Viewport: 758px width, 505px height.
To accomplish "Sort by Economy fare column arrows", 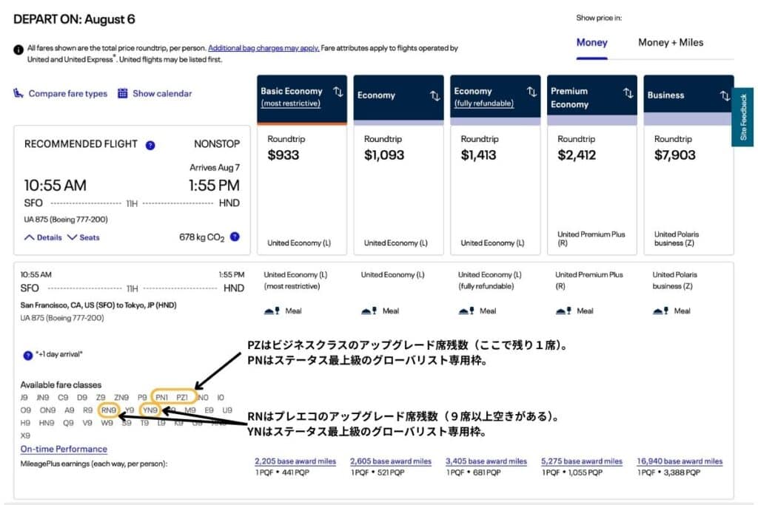I will click(x=435, y=95).
